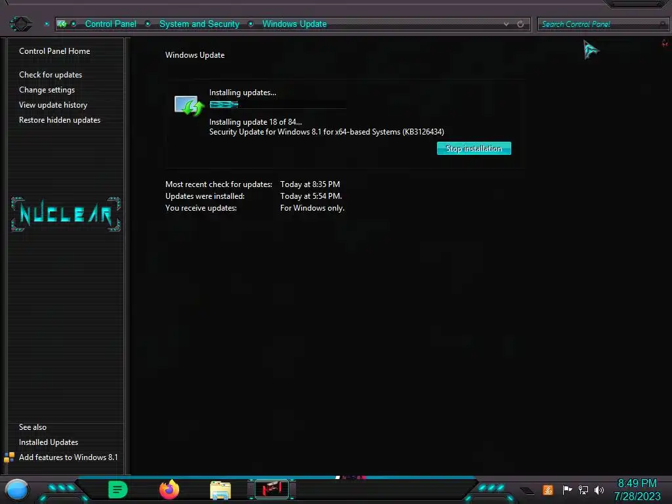This screenshot has width=672, height=504.
Task: Click "For Windows only." value
Action: pyautogui.click(x=312, y=208)
